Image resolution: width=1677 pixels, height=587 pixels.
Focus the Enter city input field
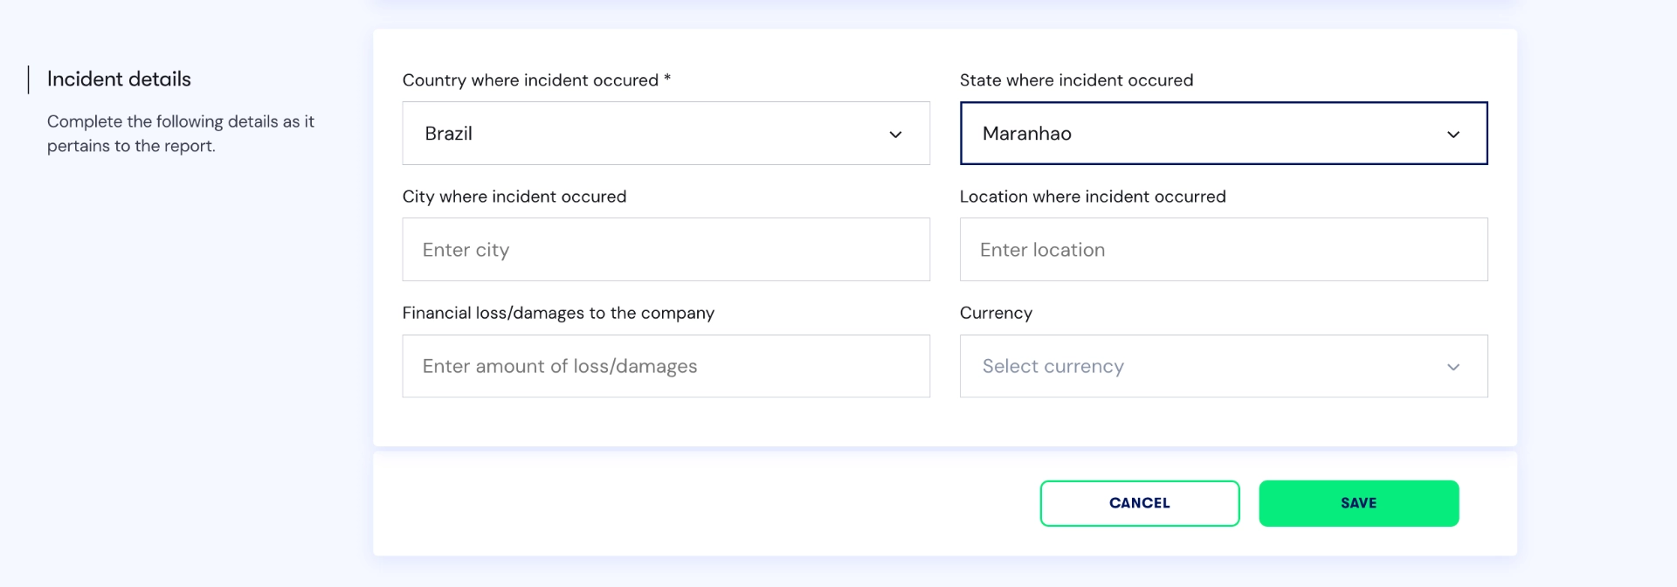pos(666,250)
